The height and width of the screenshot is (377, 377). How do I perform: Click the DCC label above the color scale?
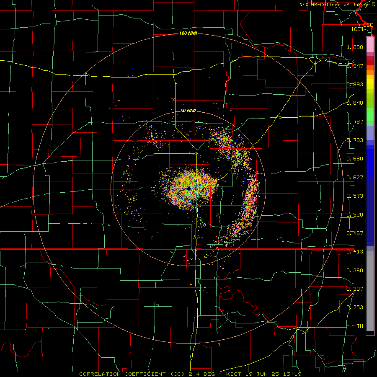click(368, 25)
